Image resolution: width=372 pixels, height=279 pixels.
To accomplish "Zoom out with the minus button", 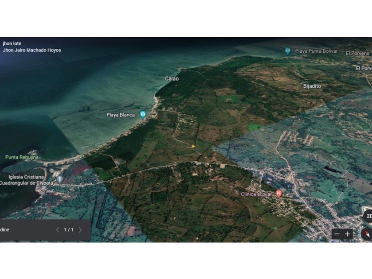I will click(x=337, y=234).
